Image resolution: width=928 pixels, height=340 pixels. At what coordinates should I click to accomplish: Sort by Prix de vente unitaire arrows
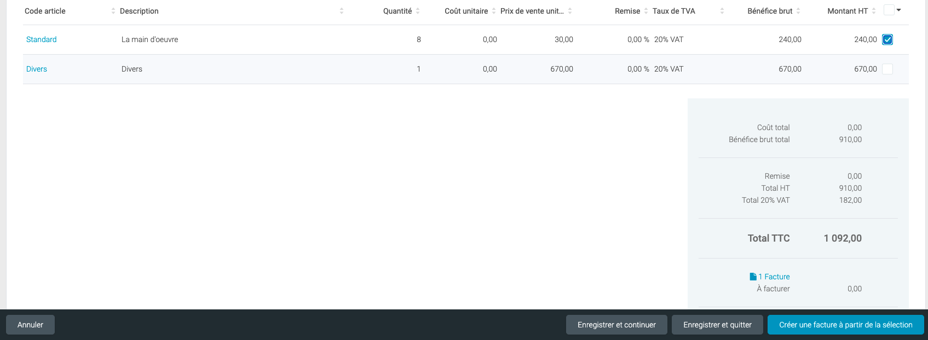click(x=570, y=11)
